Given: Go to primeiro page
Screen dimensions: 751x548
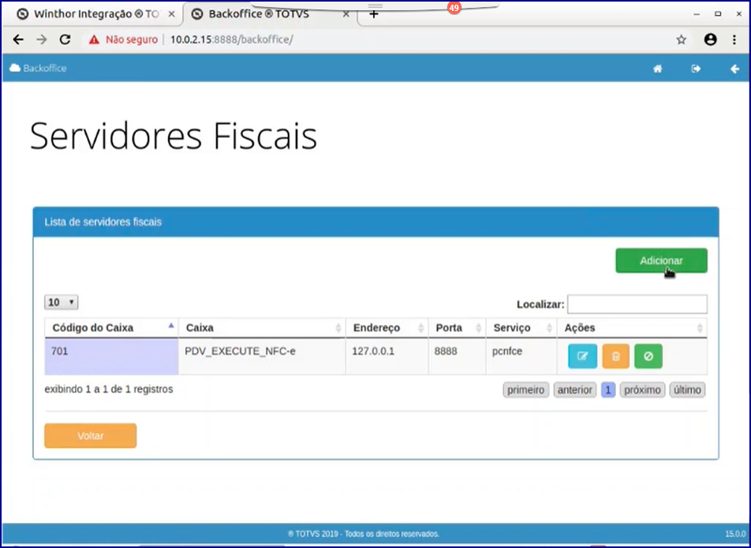Looking at the screenshot, I should click(x=526, y=390).
